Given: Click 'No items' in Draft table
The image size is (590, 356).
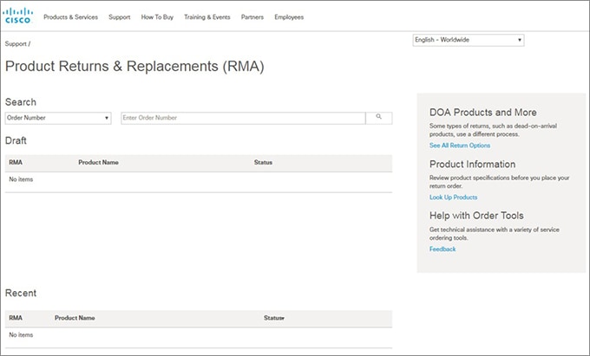Looking at the screenshot, I should (x=21, y=179).
